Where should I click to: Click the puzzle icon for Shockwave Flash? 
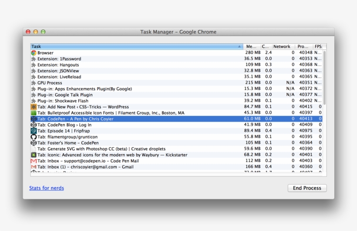click(x=34, y=101)
